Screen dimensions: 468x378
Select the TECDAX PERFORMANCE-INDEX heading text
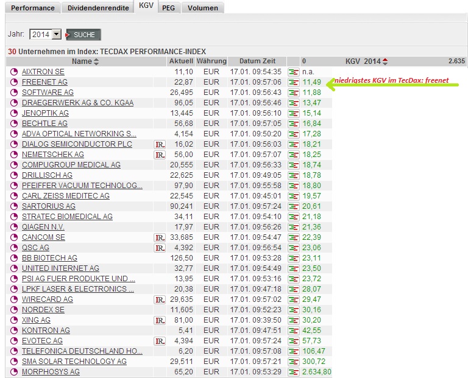(153, 52)
